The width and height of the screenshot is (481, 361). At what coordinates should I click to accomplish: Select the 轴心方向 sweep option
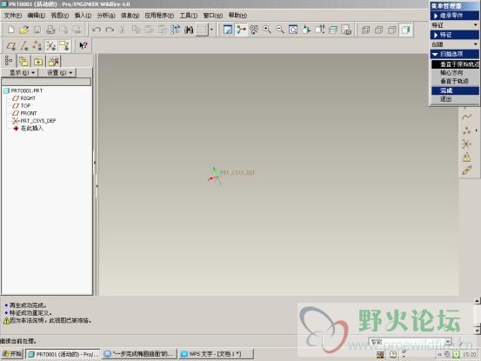click(455, 73)
